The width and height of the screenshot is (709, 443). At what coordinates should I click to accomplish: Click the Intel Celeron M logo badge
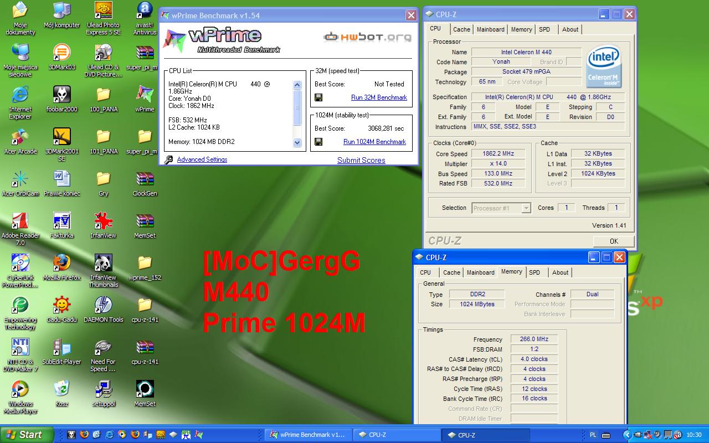[604, 67]
